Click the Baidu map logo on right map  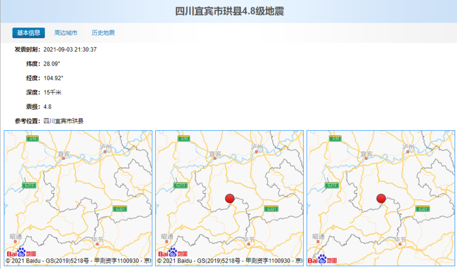[x=322, y=259]
